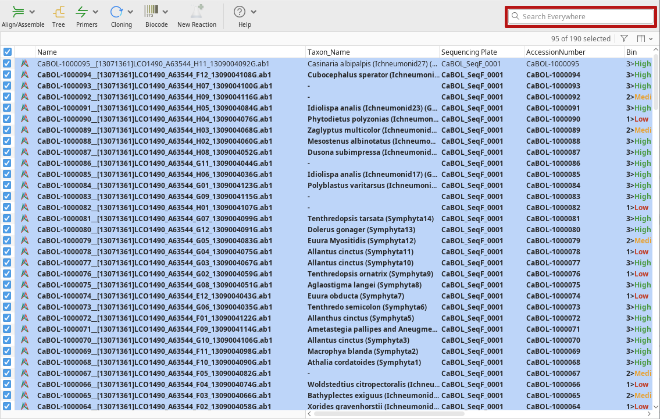Toggle the select-all checkbox in table header
This screenshot has width=660, height=419.
pyautogui.click(x=8, y=52)
